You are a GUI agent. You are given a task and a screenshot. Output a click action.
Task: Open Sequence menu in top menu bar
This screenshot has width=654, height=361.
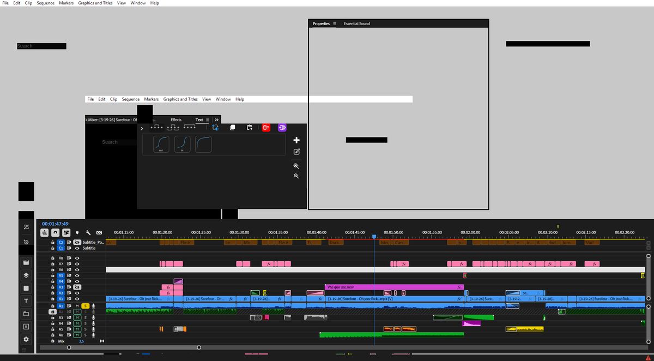pyautogui.click(x=46, y=3)
